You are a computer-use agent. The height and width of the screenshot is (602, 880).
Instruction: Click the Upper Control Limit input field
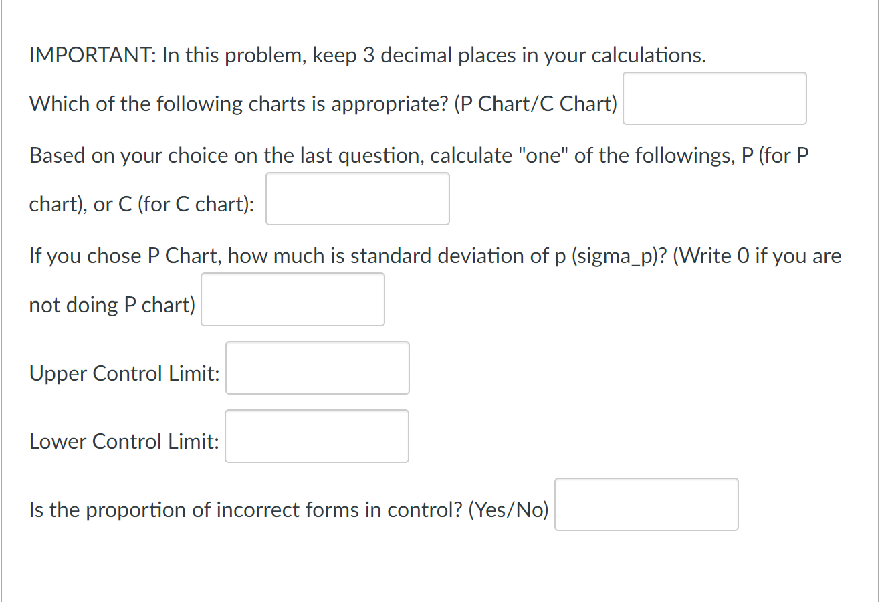tap(318, 368)
